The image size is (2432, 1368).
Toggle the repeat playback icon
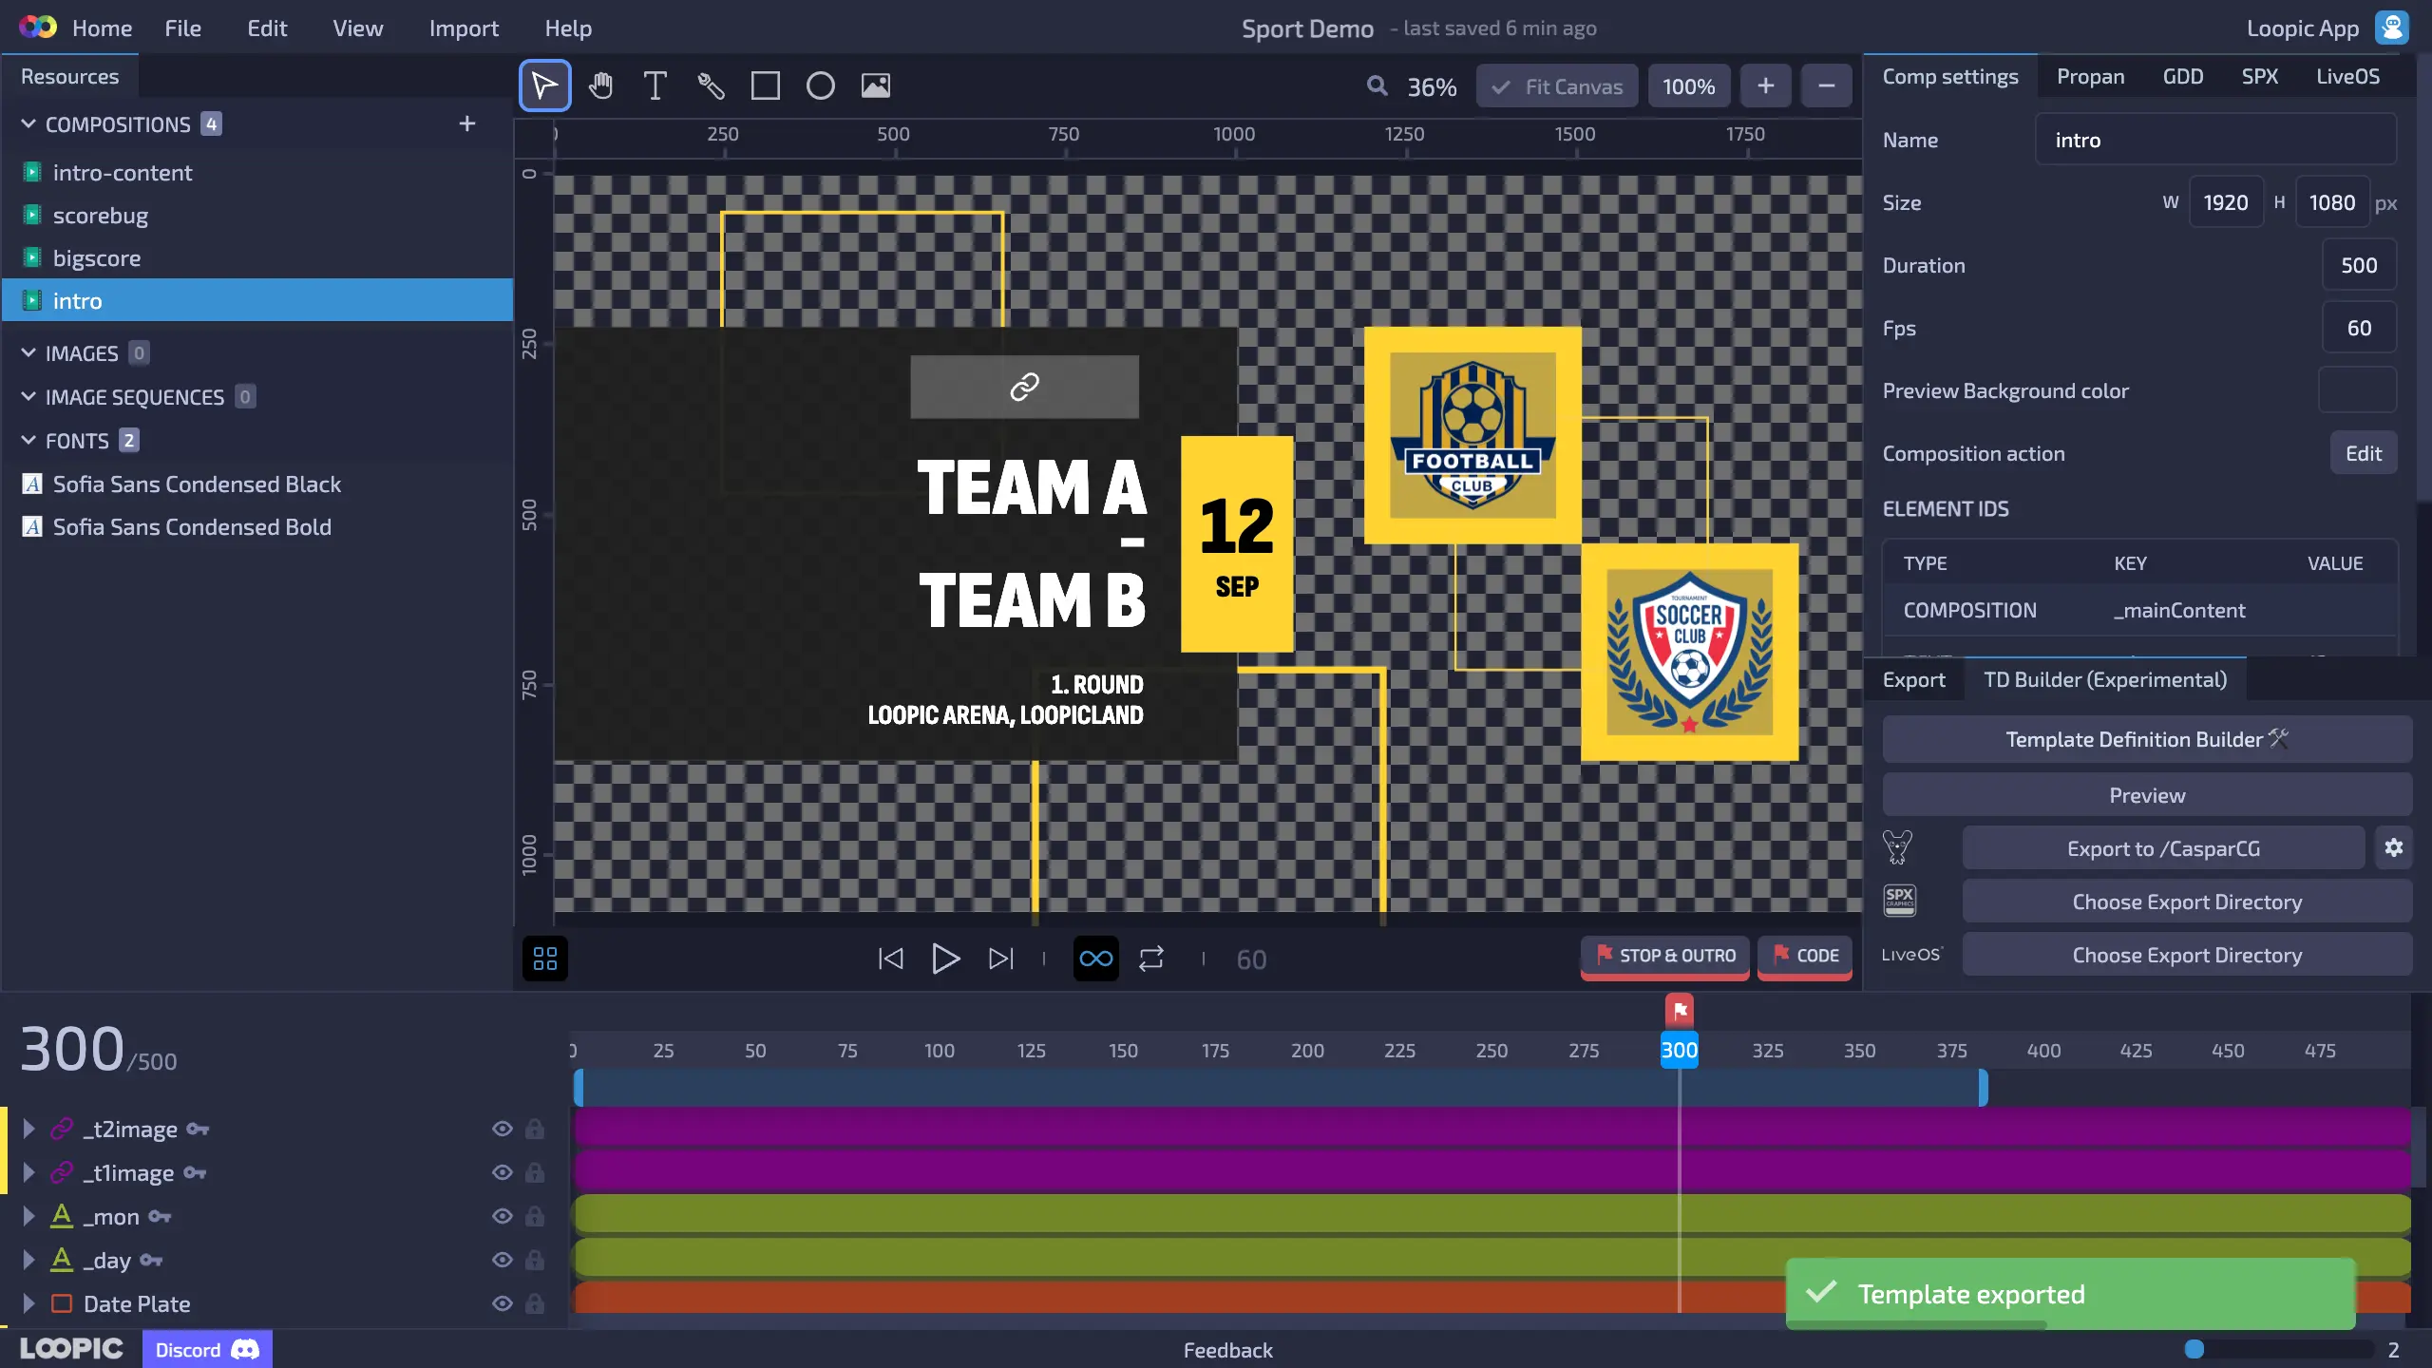1151,959
